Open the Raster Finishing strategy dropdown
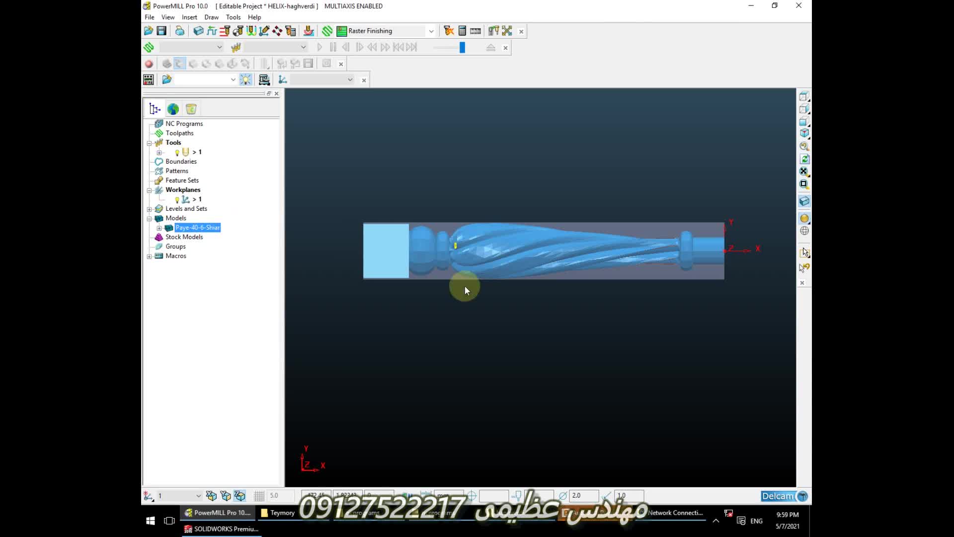954x537 pixels. coord(431,31)
